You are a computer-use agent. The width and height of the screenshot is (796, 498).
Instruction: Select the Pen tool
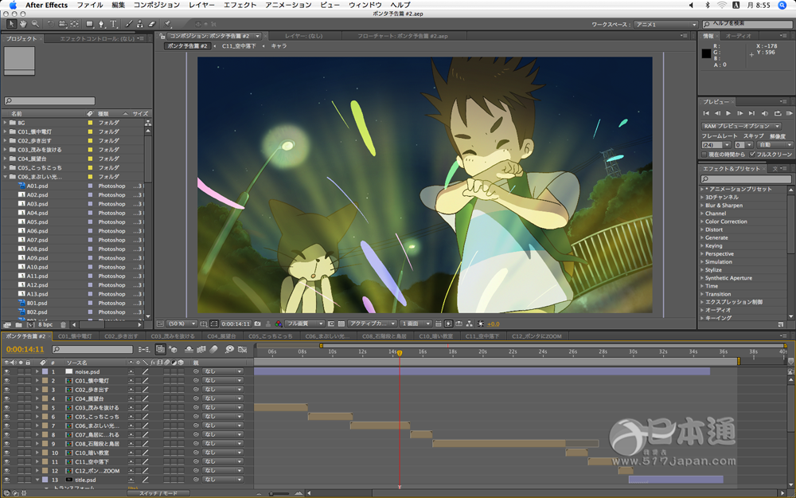point(101,24)
